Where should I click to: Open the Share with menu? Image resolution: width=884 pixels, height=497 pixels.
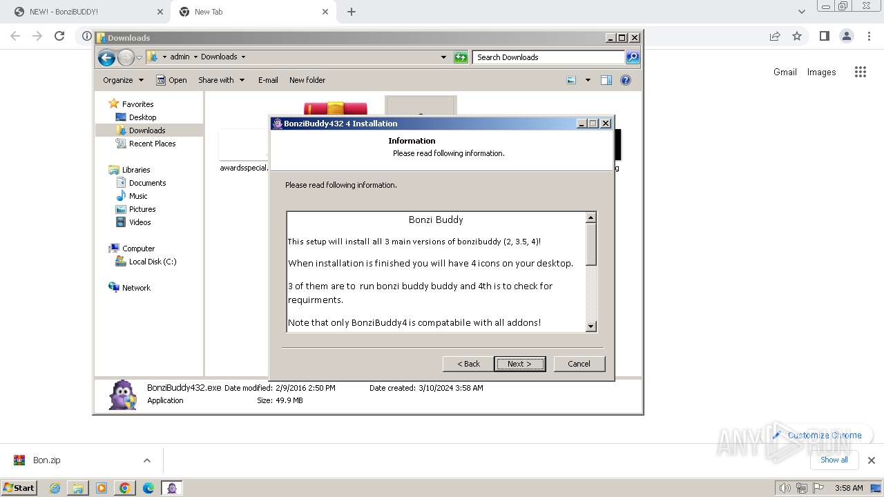(221, 80)
